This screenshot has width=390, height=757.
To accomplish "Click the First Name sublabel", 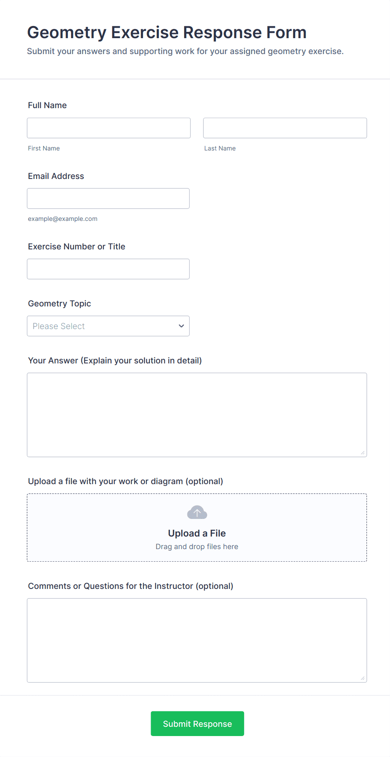I will [x=44, y=148].
